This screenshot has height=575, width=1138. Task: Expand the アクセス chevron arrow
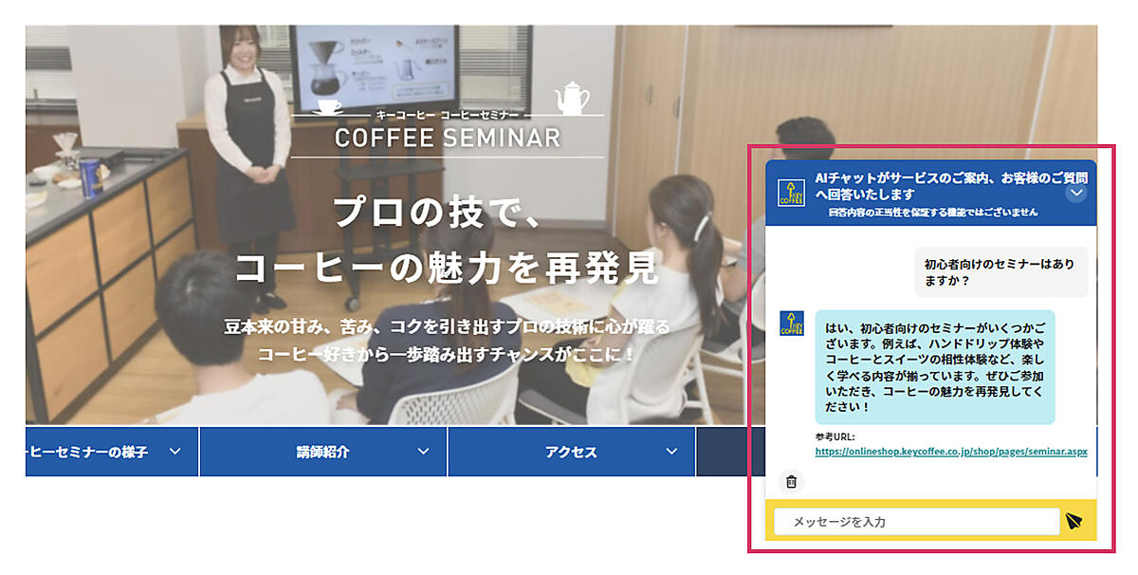click(x=671, y=452)
